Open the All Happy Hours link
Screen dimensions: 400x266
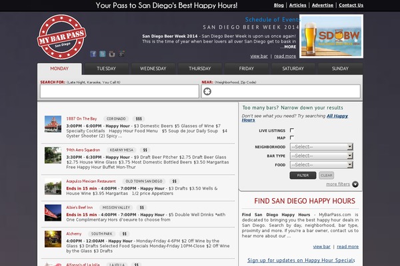(337, 116)
